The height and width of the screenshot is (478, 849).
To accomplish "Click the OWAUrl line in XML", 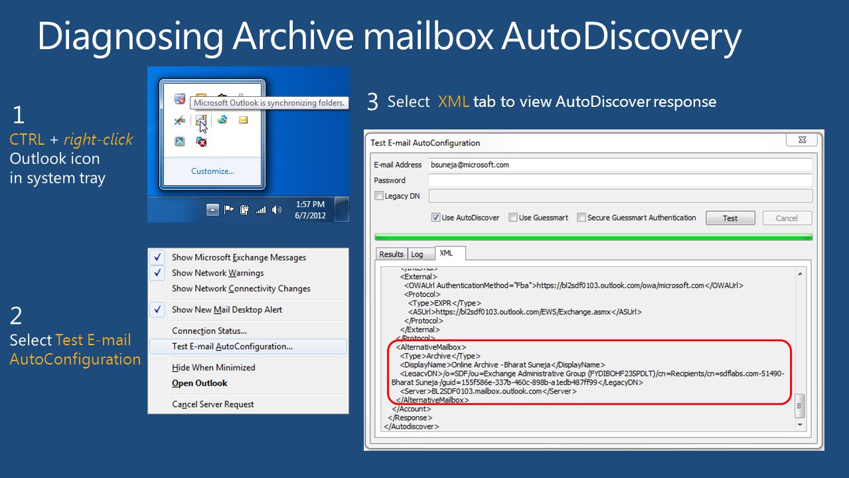I will pyautogui.click(x=574, y=285).
